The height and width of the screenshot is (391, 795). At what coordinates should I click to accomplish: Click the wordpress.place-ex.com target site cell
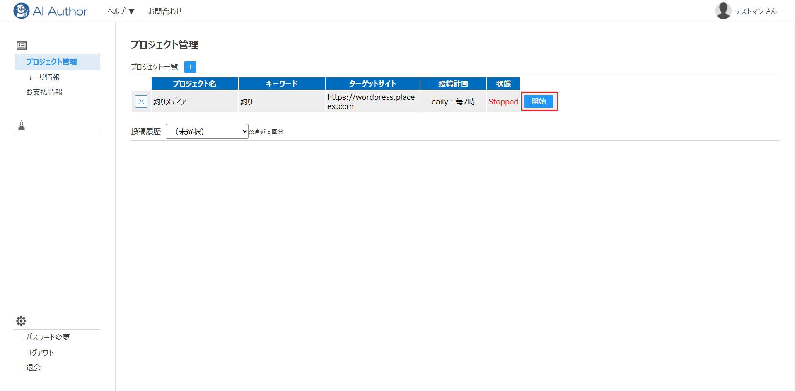pos(372,101)
